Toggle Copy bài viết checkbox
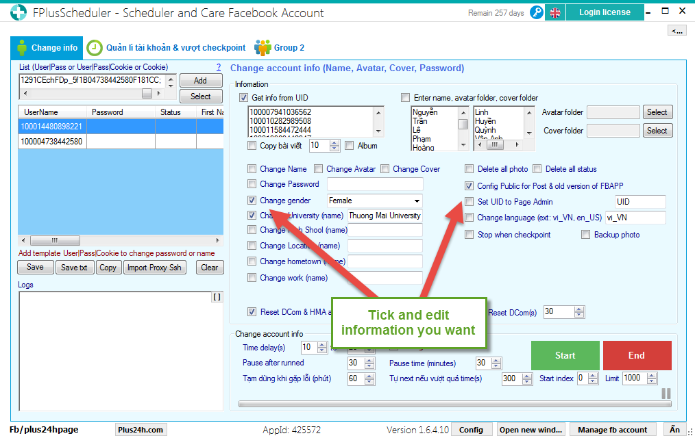 pyautogui.click(x=252, y=146)
